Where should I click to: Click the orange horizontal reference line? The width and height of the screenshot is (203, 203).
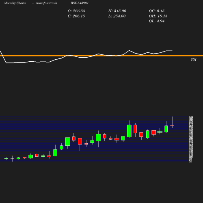click(x=101, y=56)
